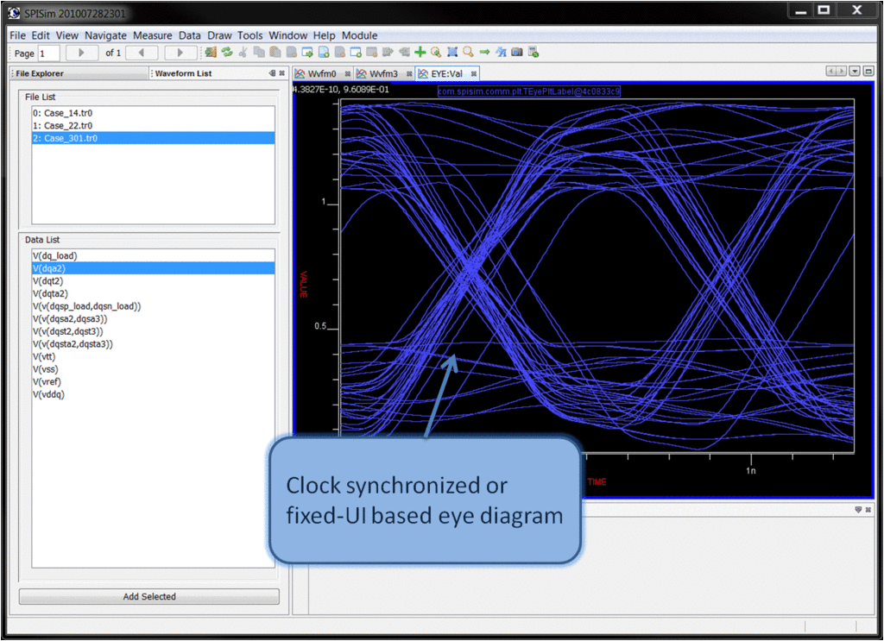Viewport: 884px width, 641px height.
Task: Click the green plus add icon
Action: point(420,53)
